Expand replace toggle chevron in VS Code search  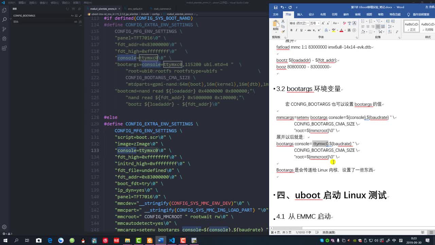[11, 18]
